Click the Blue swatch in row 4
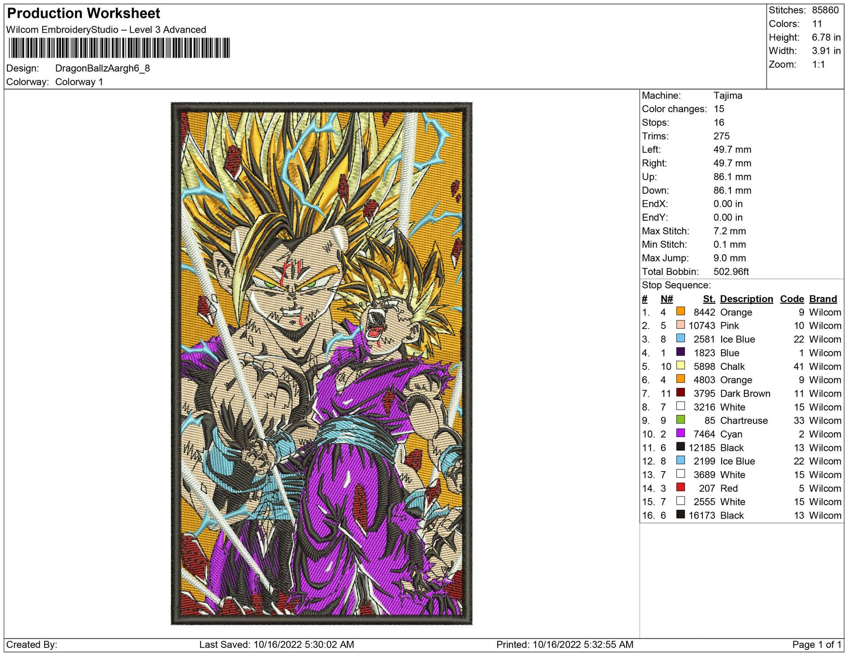Viewport: 848px width, 653px height. [x=680, y=352]
